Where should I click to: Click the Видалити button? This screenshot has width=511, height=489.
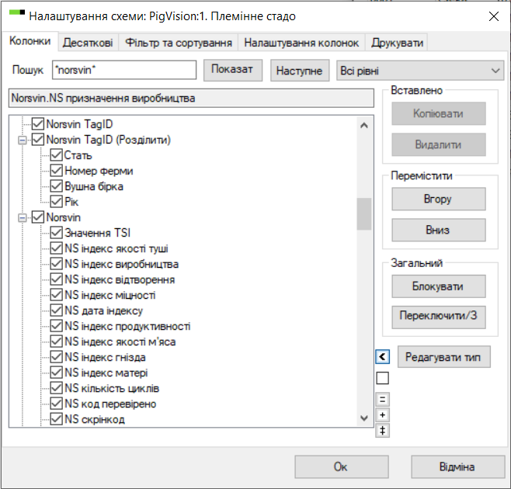click(x=439, y=144)
